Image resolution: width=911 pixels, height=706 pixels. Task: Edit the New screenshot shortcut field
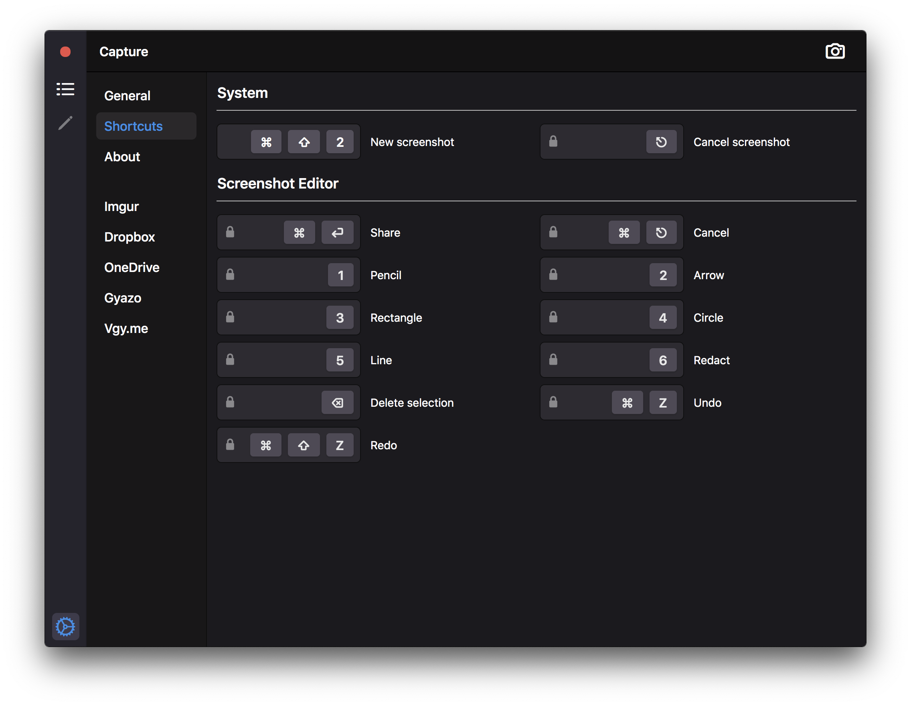pos(288,142)
